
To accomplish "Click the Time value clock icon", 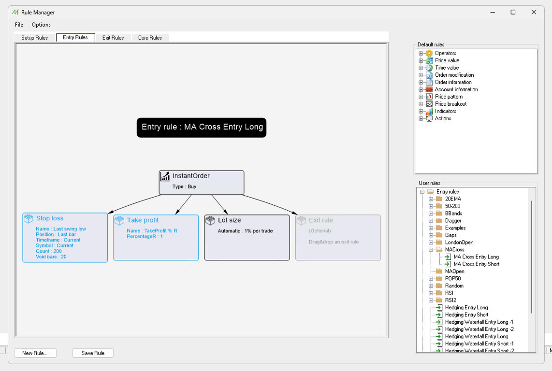I will [429, 68].
